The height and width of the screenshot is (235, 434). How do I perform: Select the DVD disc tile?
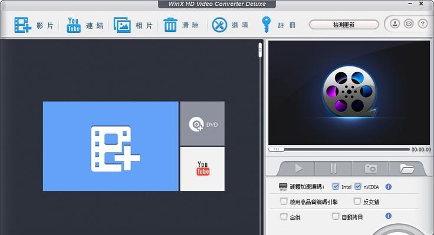point(202,123)
